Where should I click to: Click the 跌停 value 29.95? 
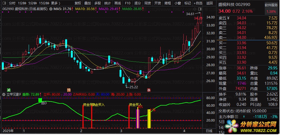tap(273, 68)
